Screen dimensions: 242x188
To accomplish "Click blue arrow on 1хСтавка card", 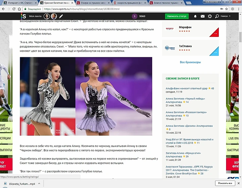I will pos(215,52).
